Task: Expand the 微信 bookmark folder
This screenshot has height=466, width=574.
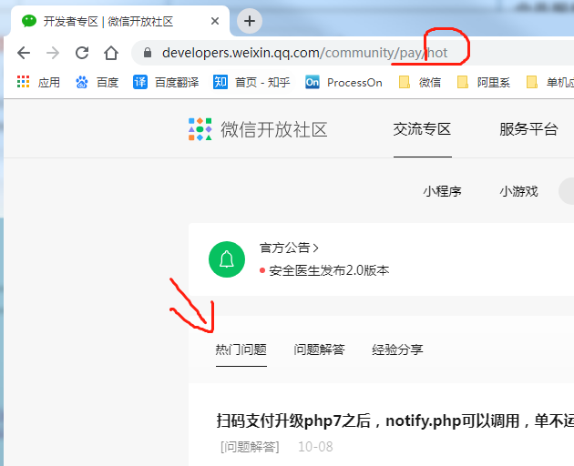Action: point(420,82)
